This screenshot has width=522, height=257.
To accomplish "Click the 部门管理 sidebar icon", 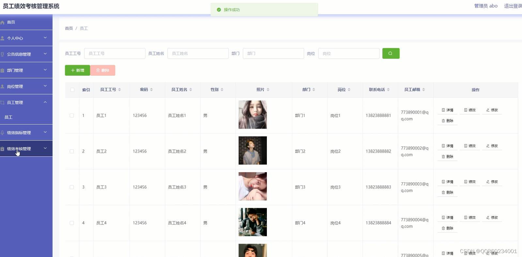I will click(x=2, y=70).
